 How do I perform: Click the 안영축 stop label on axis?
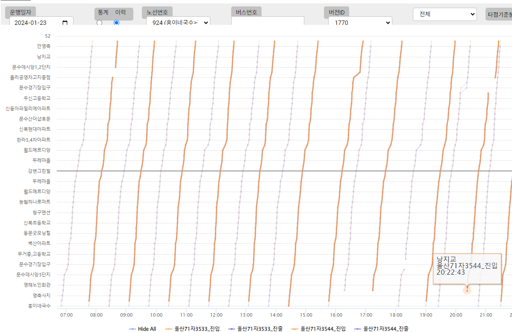[x=44, y=46]
